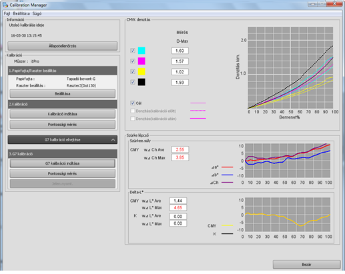
Task: Click the Állapotellenőrzés button
Action: click(x=63, y=46)
